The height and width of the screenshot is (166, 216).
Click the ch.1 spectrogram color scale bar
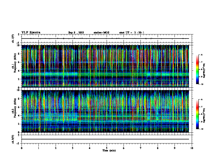coord(197,69)
